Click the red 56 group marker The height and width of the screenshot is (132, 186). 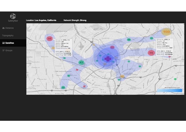click(x=50, y=38)
